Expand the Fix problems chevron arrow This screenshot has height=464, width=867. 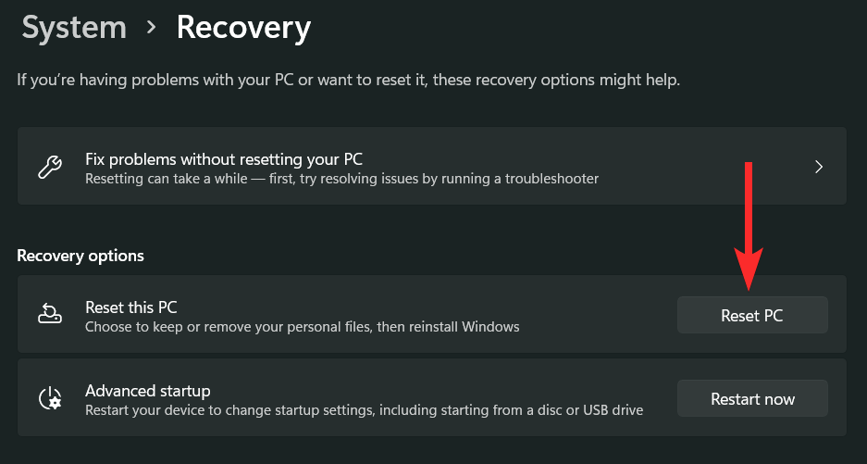tap(819, 168)
